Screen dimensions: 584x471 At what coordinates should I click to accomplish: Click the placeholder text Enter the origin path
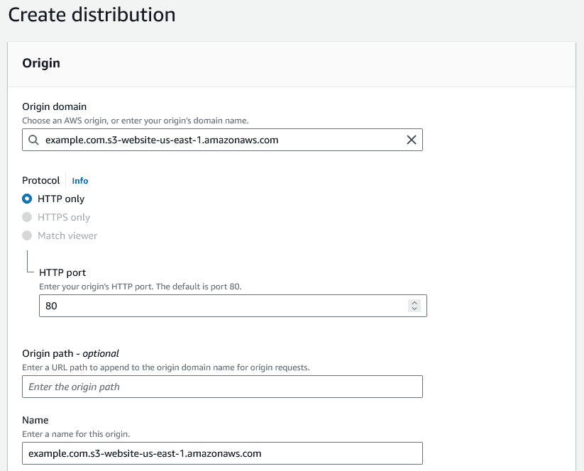pyautogui.click(x=82, y=387)
